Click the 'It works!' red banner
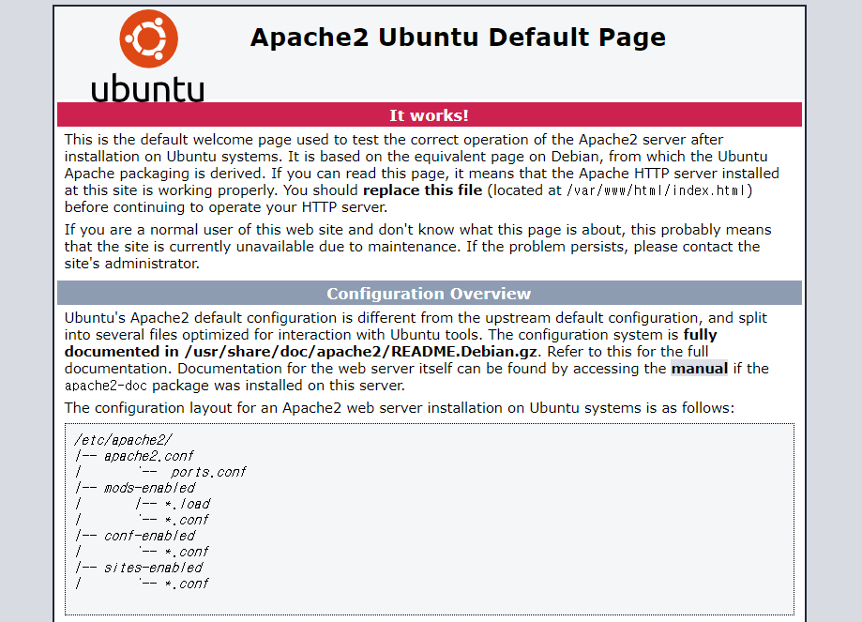This screenshot has height=622, width=862. 430,115
